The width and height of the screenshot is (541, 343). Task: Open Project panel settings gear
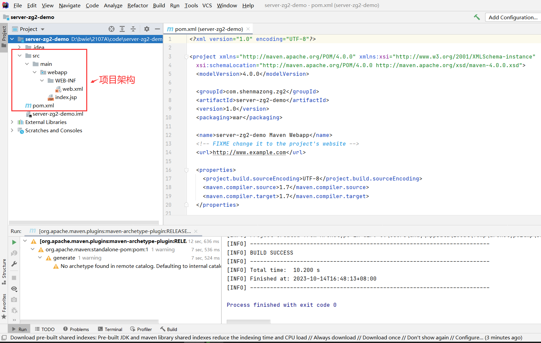[x=147, y=29]
